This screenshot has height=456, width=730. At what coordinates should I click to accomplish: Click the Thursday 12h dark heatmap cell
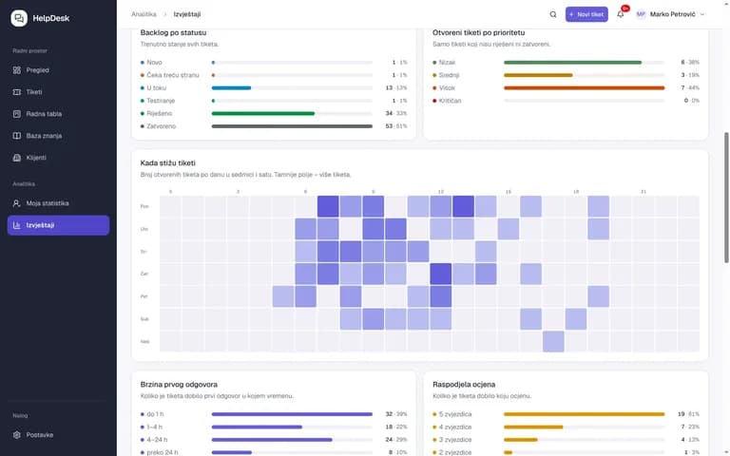click(x=441, y=274)
